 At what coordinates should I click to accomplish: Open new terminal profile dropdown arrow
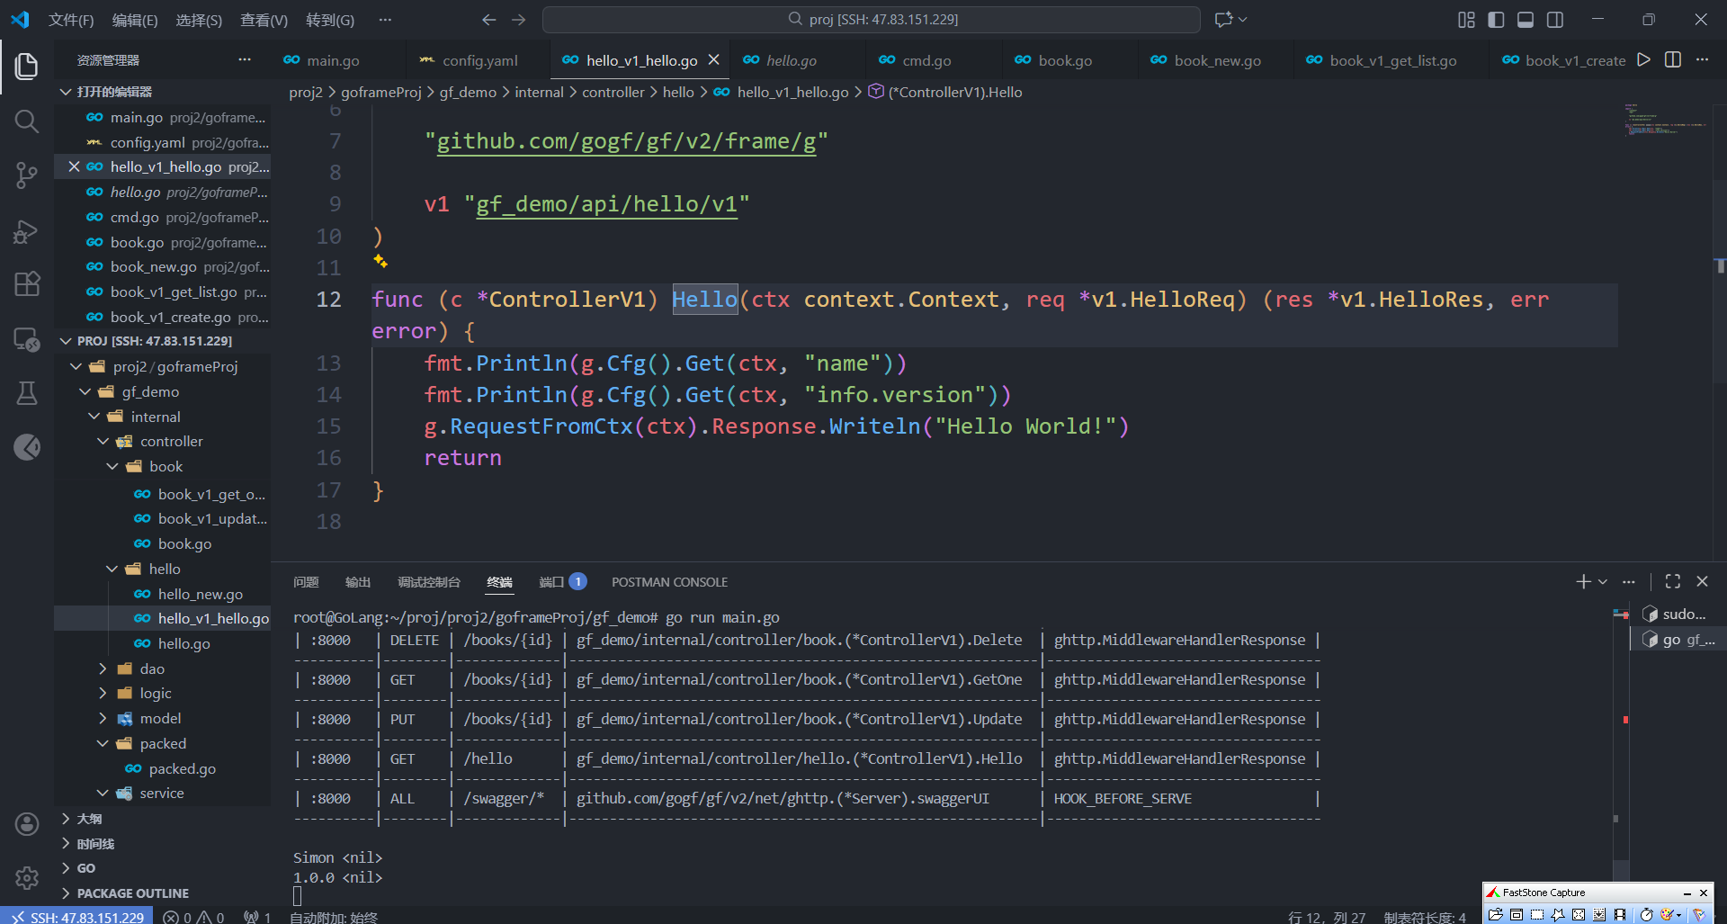1603,582
